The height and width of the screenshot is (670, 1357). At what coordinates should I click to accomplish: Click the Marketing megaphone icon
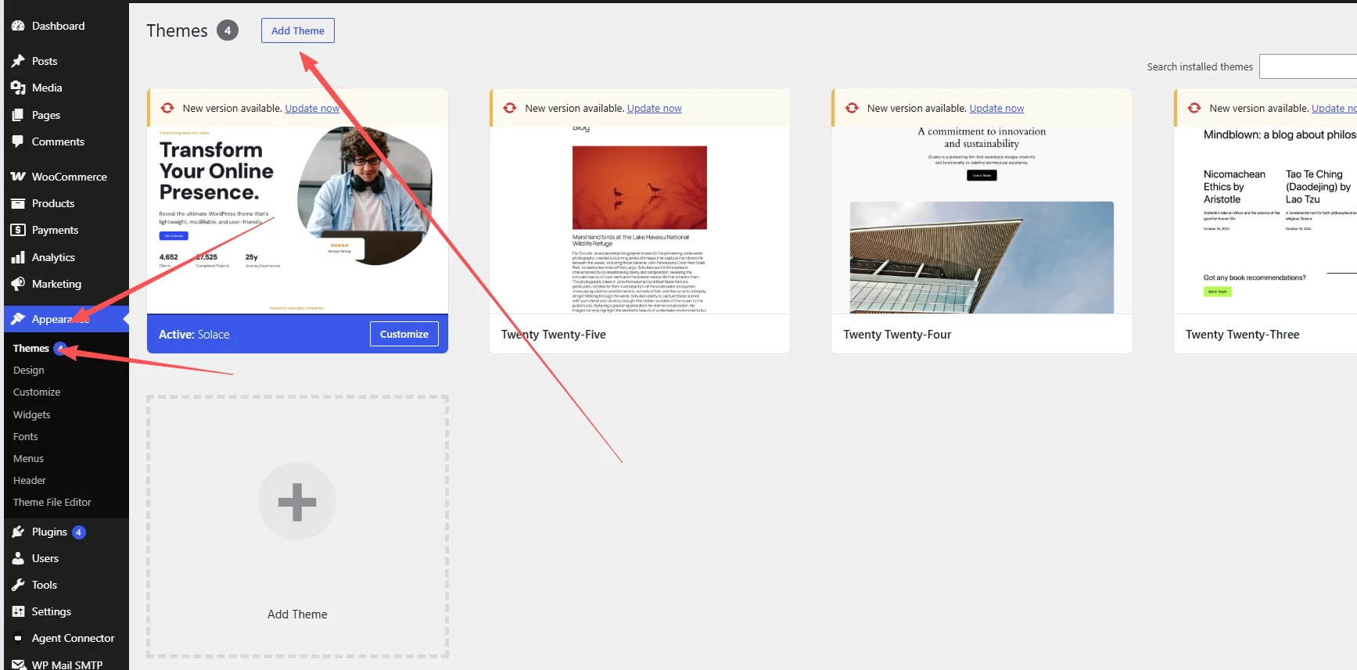coord(18,284)
